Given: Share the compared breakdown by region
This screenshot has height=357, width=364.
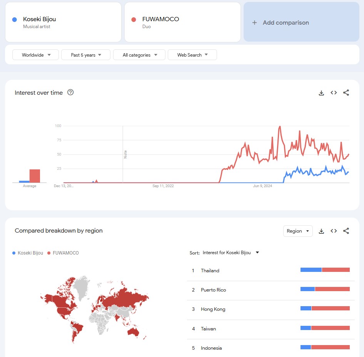Looking at the screenshot, I should click(346, 231).
